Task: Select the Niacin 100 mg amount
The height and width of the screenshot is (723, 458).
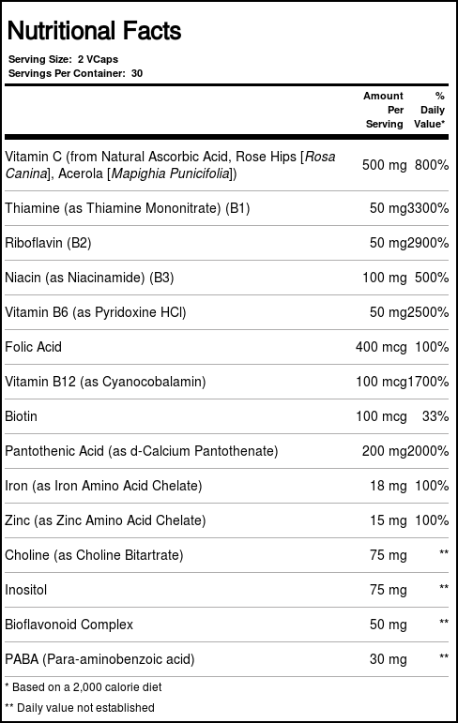Action: coord(384,278)
